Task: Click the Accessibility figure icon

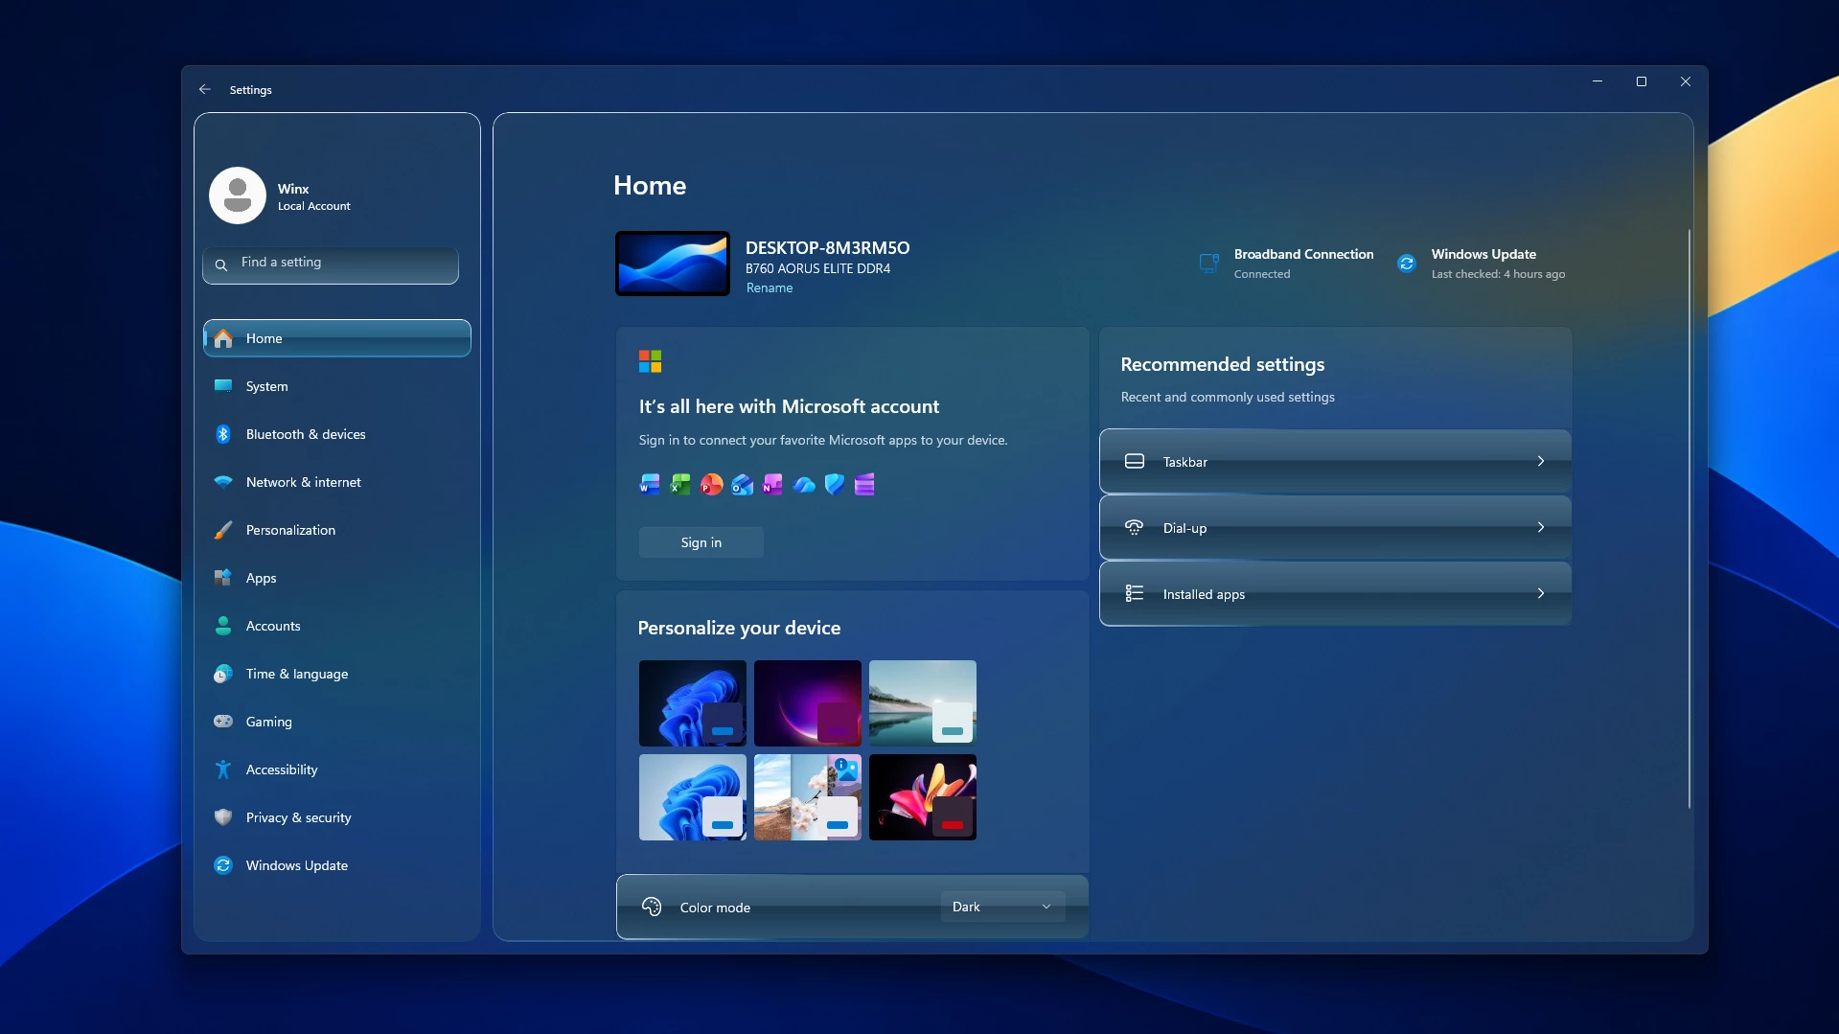Action: [223, 770]
